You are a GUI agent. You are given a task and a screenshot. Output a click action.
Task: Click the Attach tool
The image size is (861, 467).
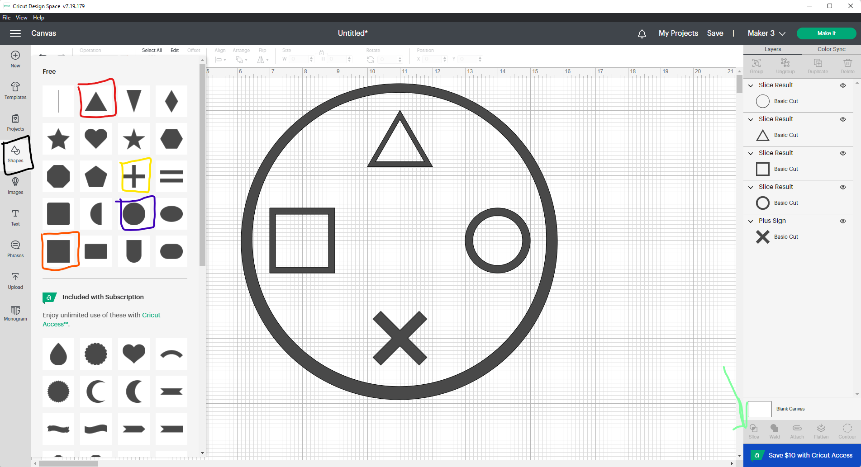797,431
